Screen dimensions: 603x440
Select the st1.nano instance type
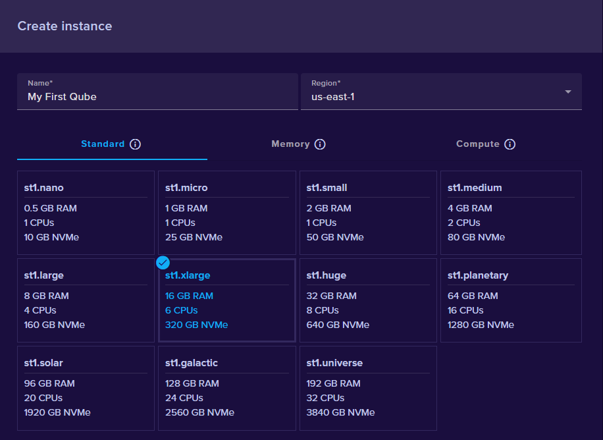click(x=86, y=213)
